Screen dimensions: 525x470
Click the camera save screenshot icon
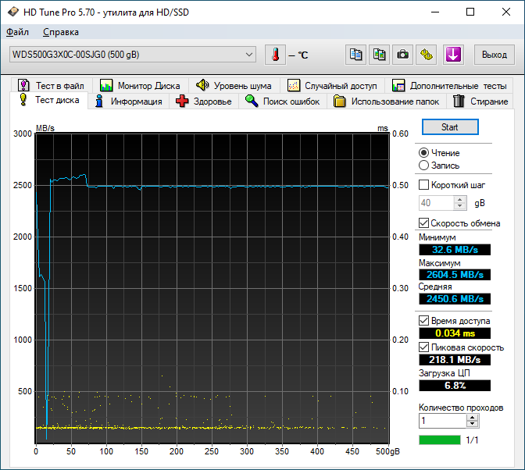(x=402, y=55)
